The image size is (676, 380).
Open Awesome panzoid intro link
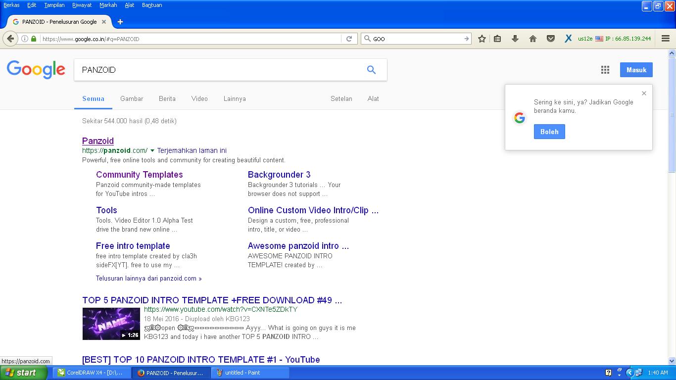click(x=298, y=246)
